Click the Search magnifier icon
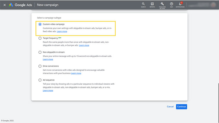Screen dimensions: 219x123 [x=143, y=4]
